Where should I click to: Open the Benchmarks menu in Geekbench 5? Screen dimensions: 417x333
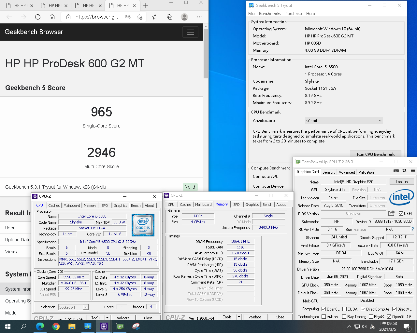[x=270, y=14]
